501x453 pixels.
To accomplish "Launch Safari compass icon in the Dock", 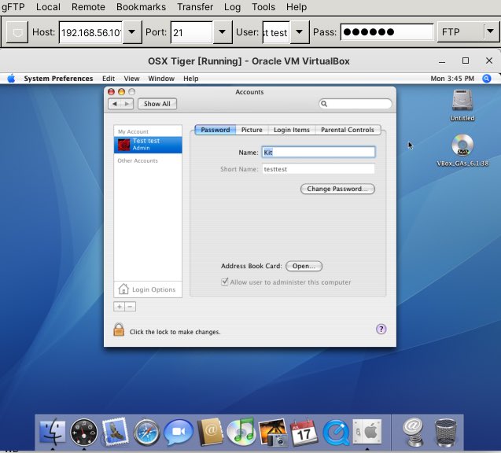I will 146,433.
